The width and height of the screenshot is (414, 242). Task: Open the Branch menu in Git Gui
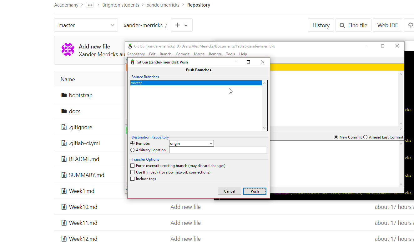pyautogui.click(x=165, y=54)
